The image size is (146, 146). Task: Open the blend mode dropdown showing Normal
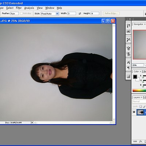coord(139,101)
